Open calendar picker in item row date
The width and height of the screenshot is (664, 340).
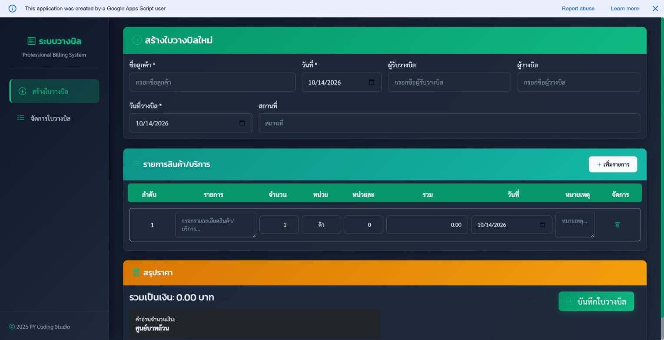tap(542, 225)
